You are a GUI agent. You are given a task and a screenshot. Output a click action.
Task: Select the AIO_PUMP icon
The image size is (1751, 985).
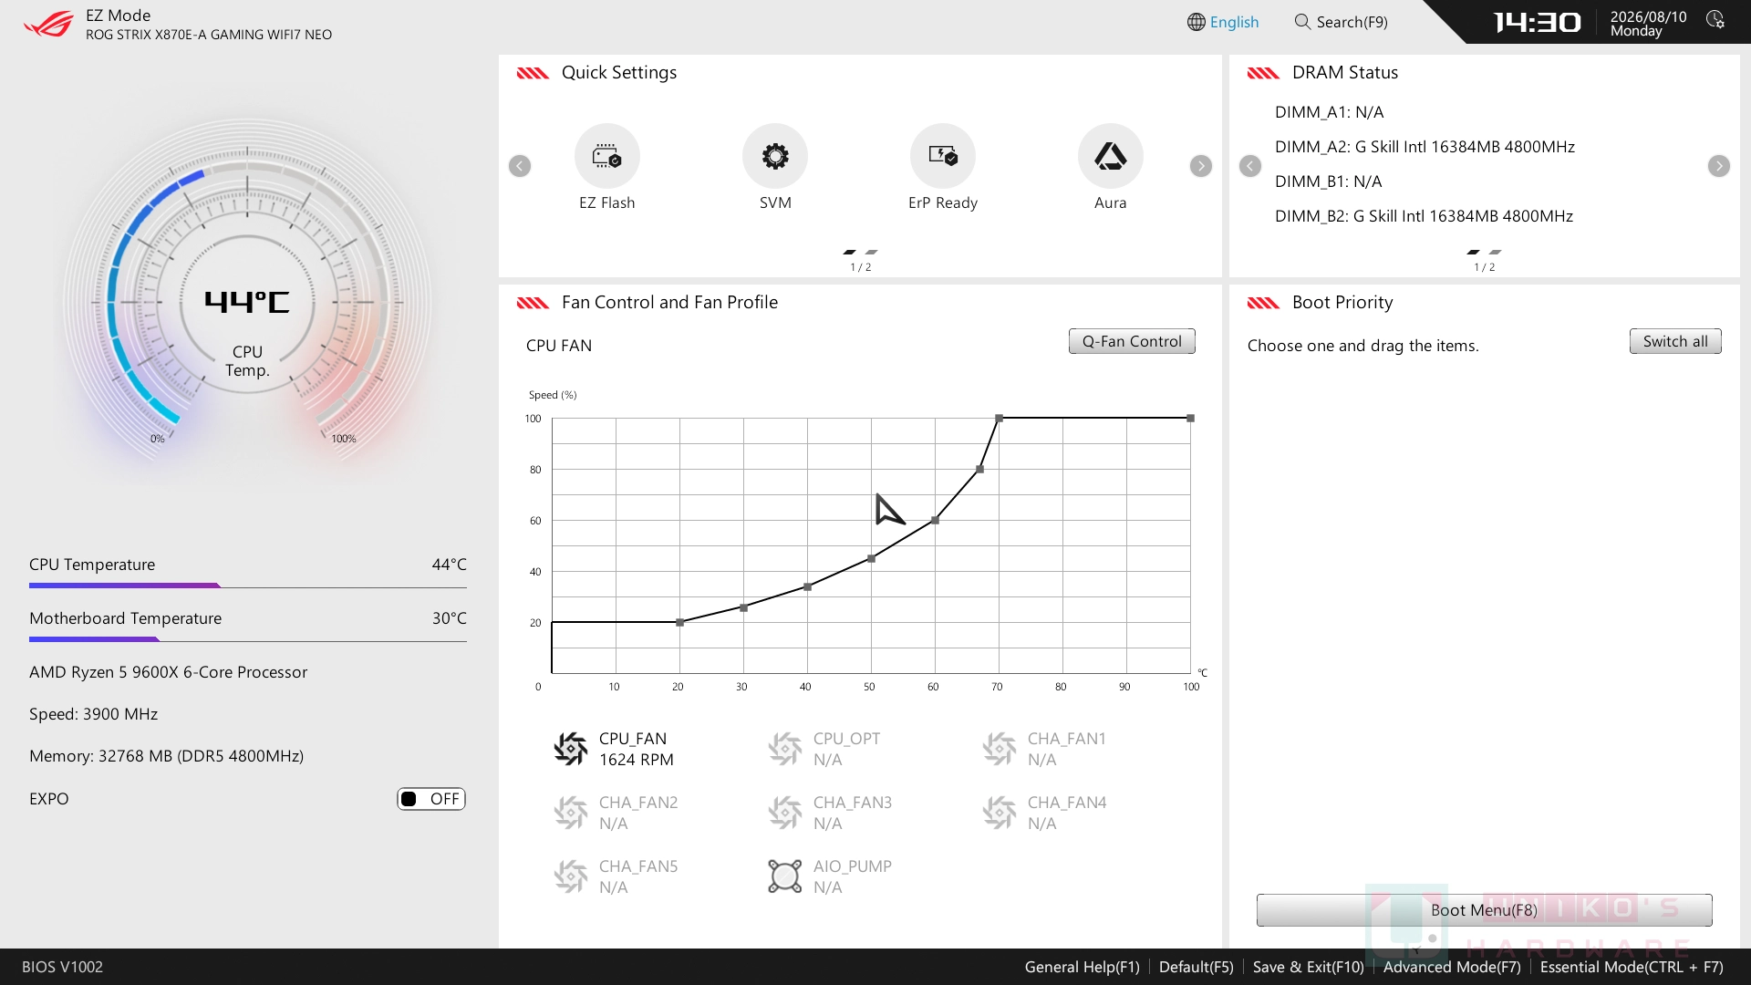click(x=785, y=876)
